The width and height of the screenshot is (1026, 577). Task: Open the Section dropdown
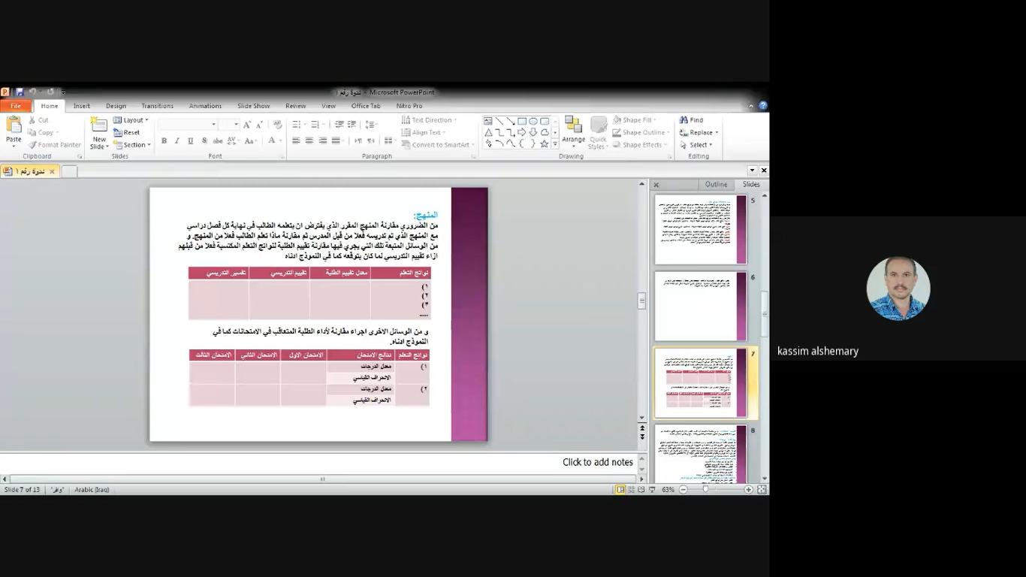132,145
